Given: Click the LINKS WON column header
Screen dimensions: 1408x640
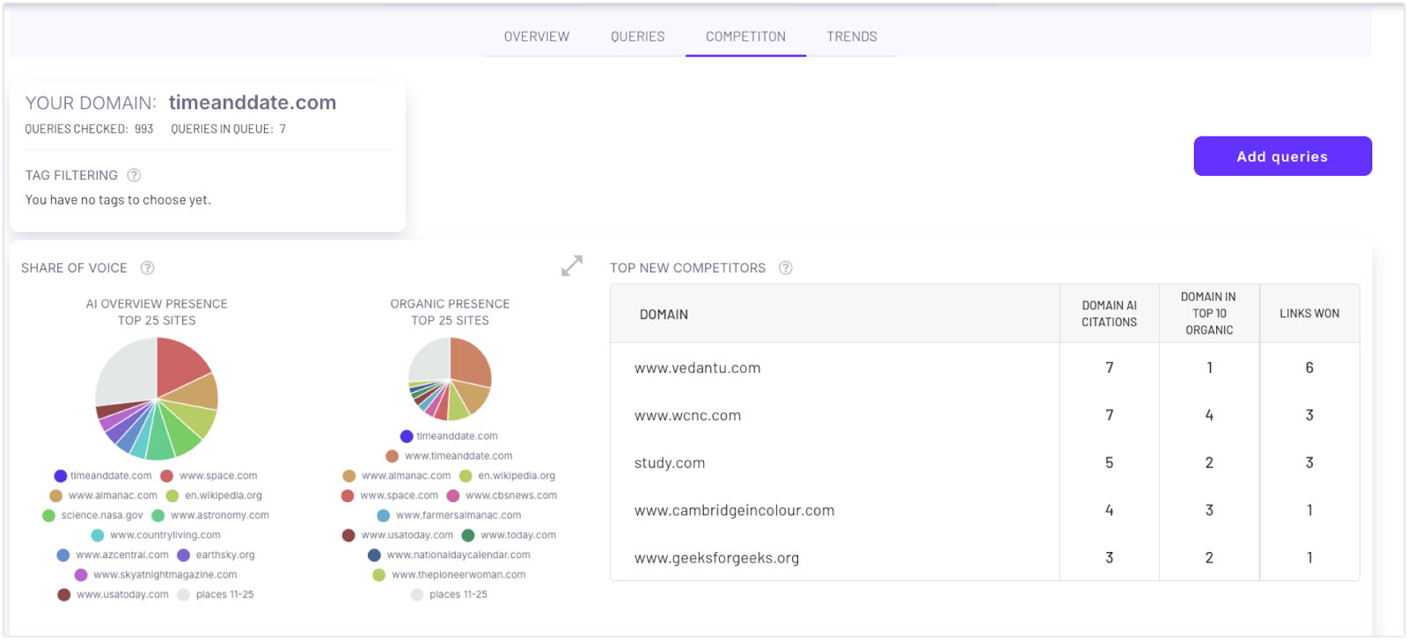Looking at the screenshot, I should click(x=1309, y=313).
